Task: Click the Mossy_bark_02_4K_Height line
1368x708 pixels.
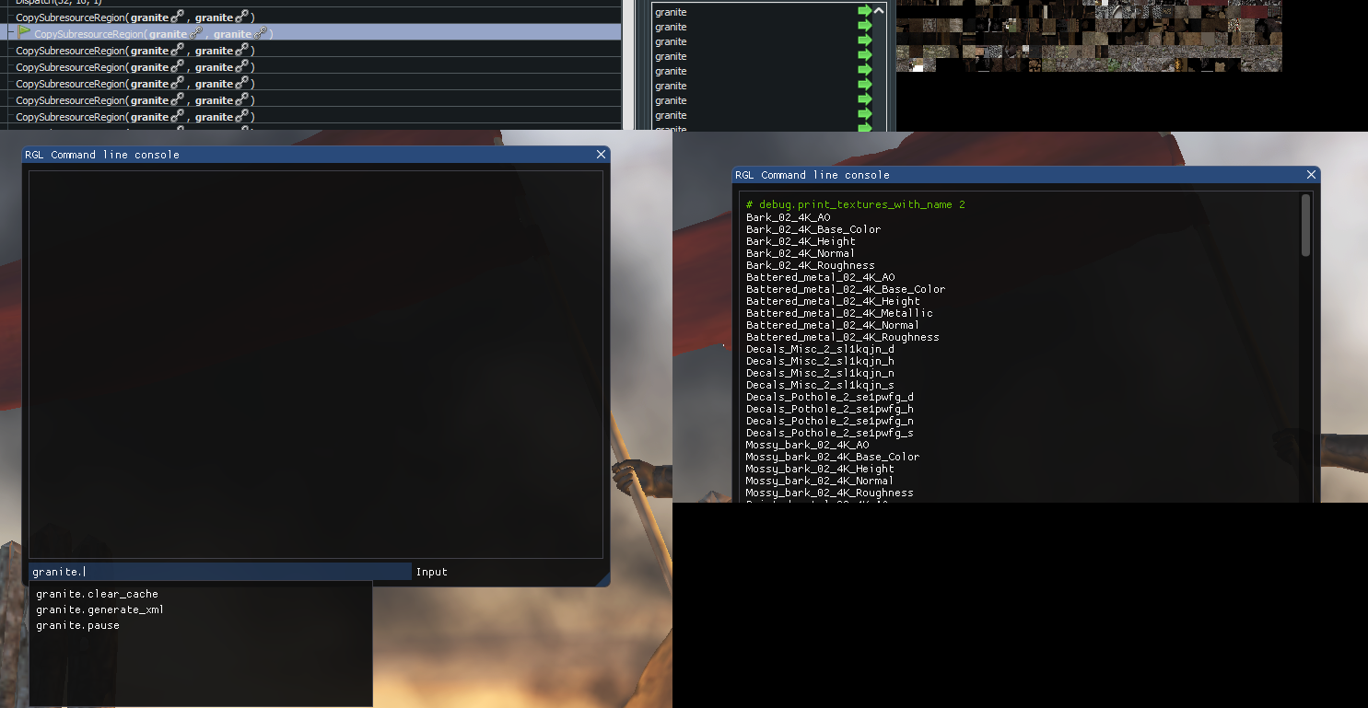Action: coord(820,469)
